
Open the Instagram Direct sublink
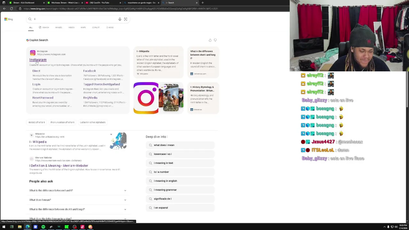tap(36, 71)
